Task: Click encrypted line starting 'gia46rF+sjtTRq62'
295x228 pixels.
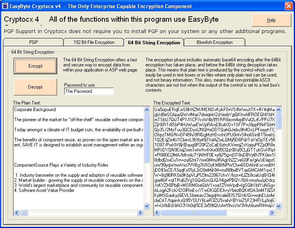Action: click(215, 180)
